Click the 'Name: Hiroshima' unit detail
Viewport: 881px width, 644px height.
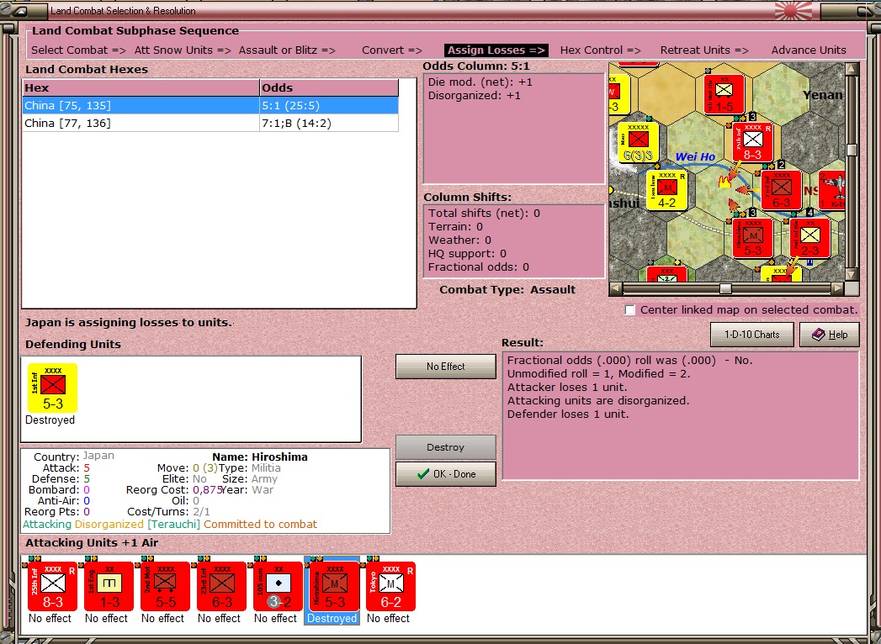pos(259,457)
